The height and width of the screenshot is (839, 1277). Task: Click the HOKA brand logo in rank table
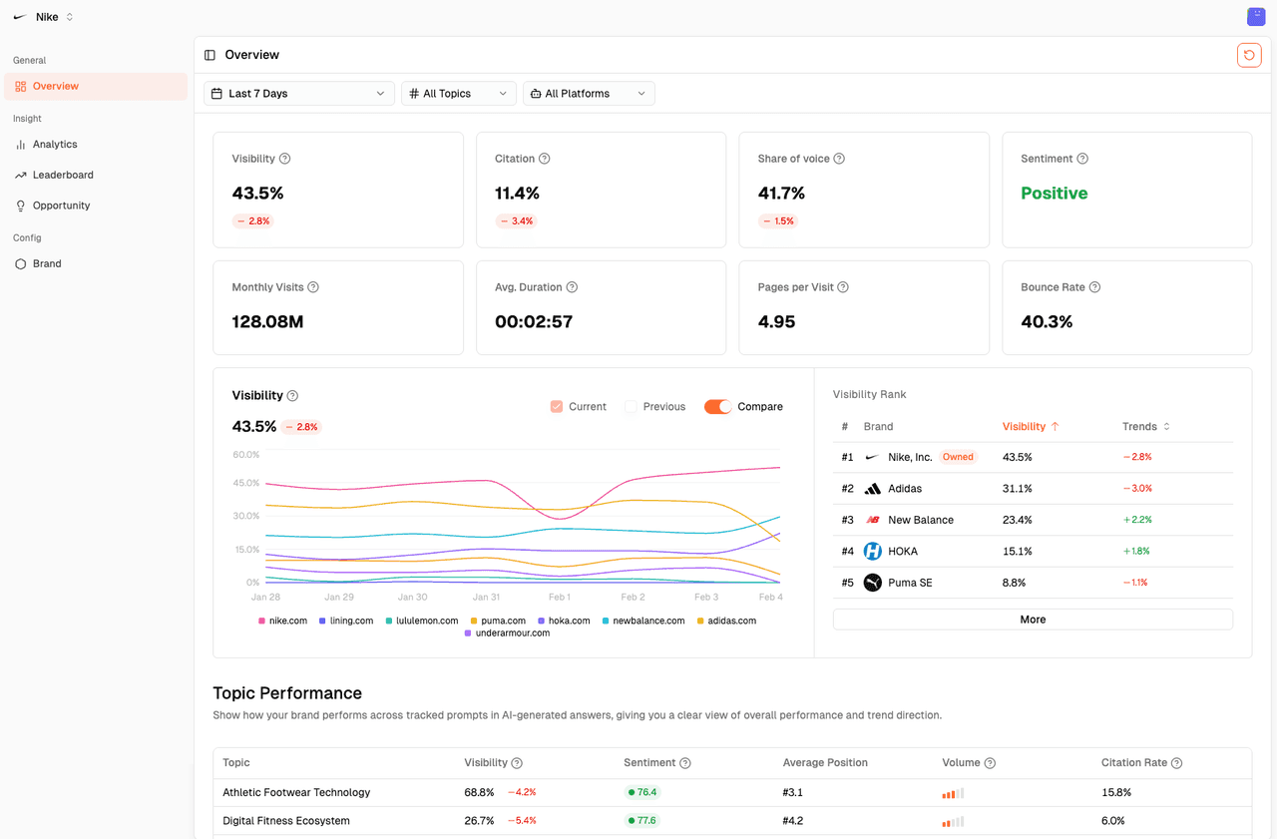point(873,551)
